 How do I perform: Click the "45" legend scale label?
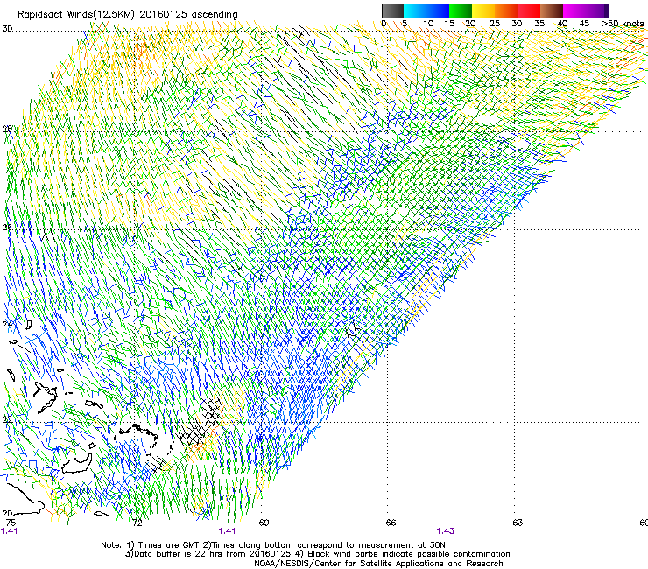tap(584, 24)
